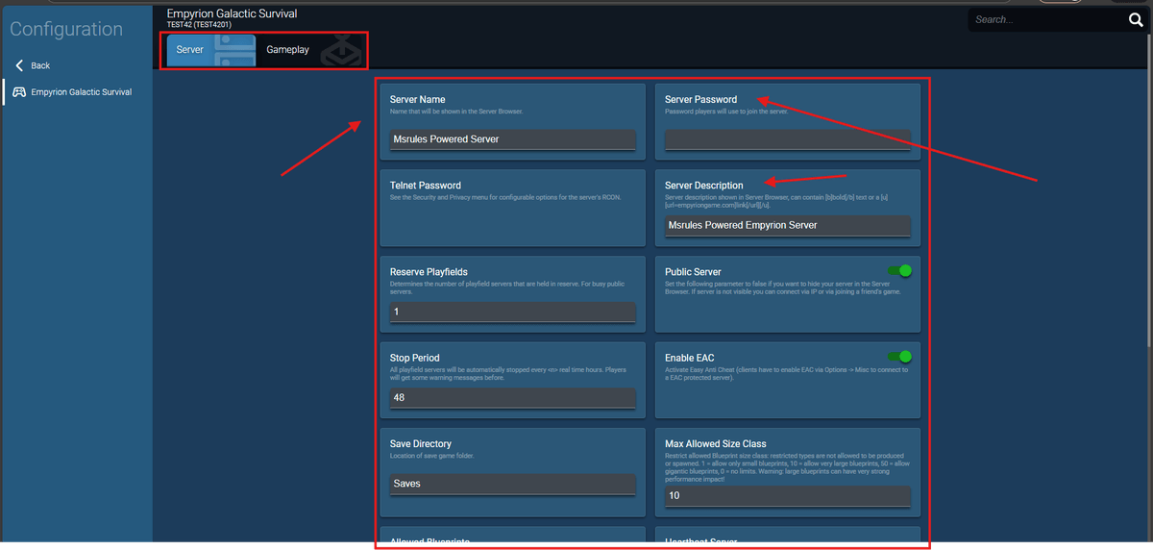1153x550 pixels.
Task: Click the Server Name input field
Action: tap(512, 139)
